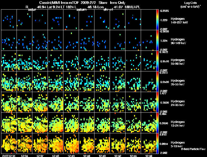
Task: Click the -0.3650 colorbar value
Action: coord(164,31)
